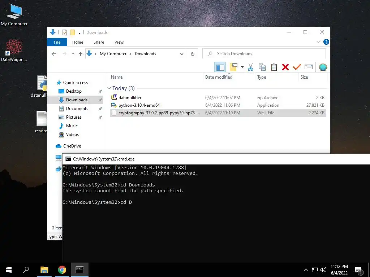Click File Explorer in the taskbar
Image resolution: width=370 pixels, height=277 pixels.
click(x=44, y=270)
